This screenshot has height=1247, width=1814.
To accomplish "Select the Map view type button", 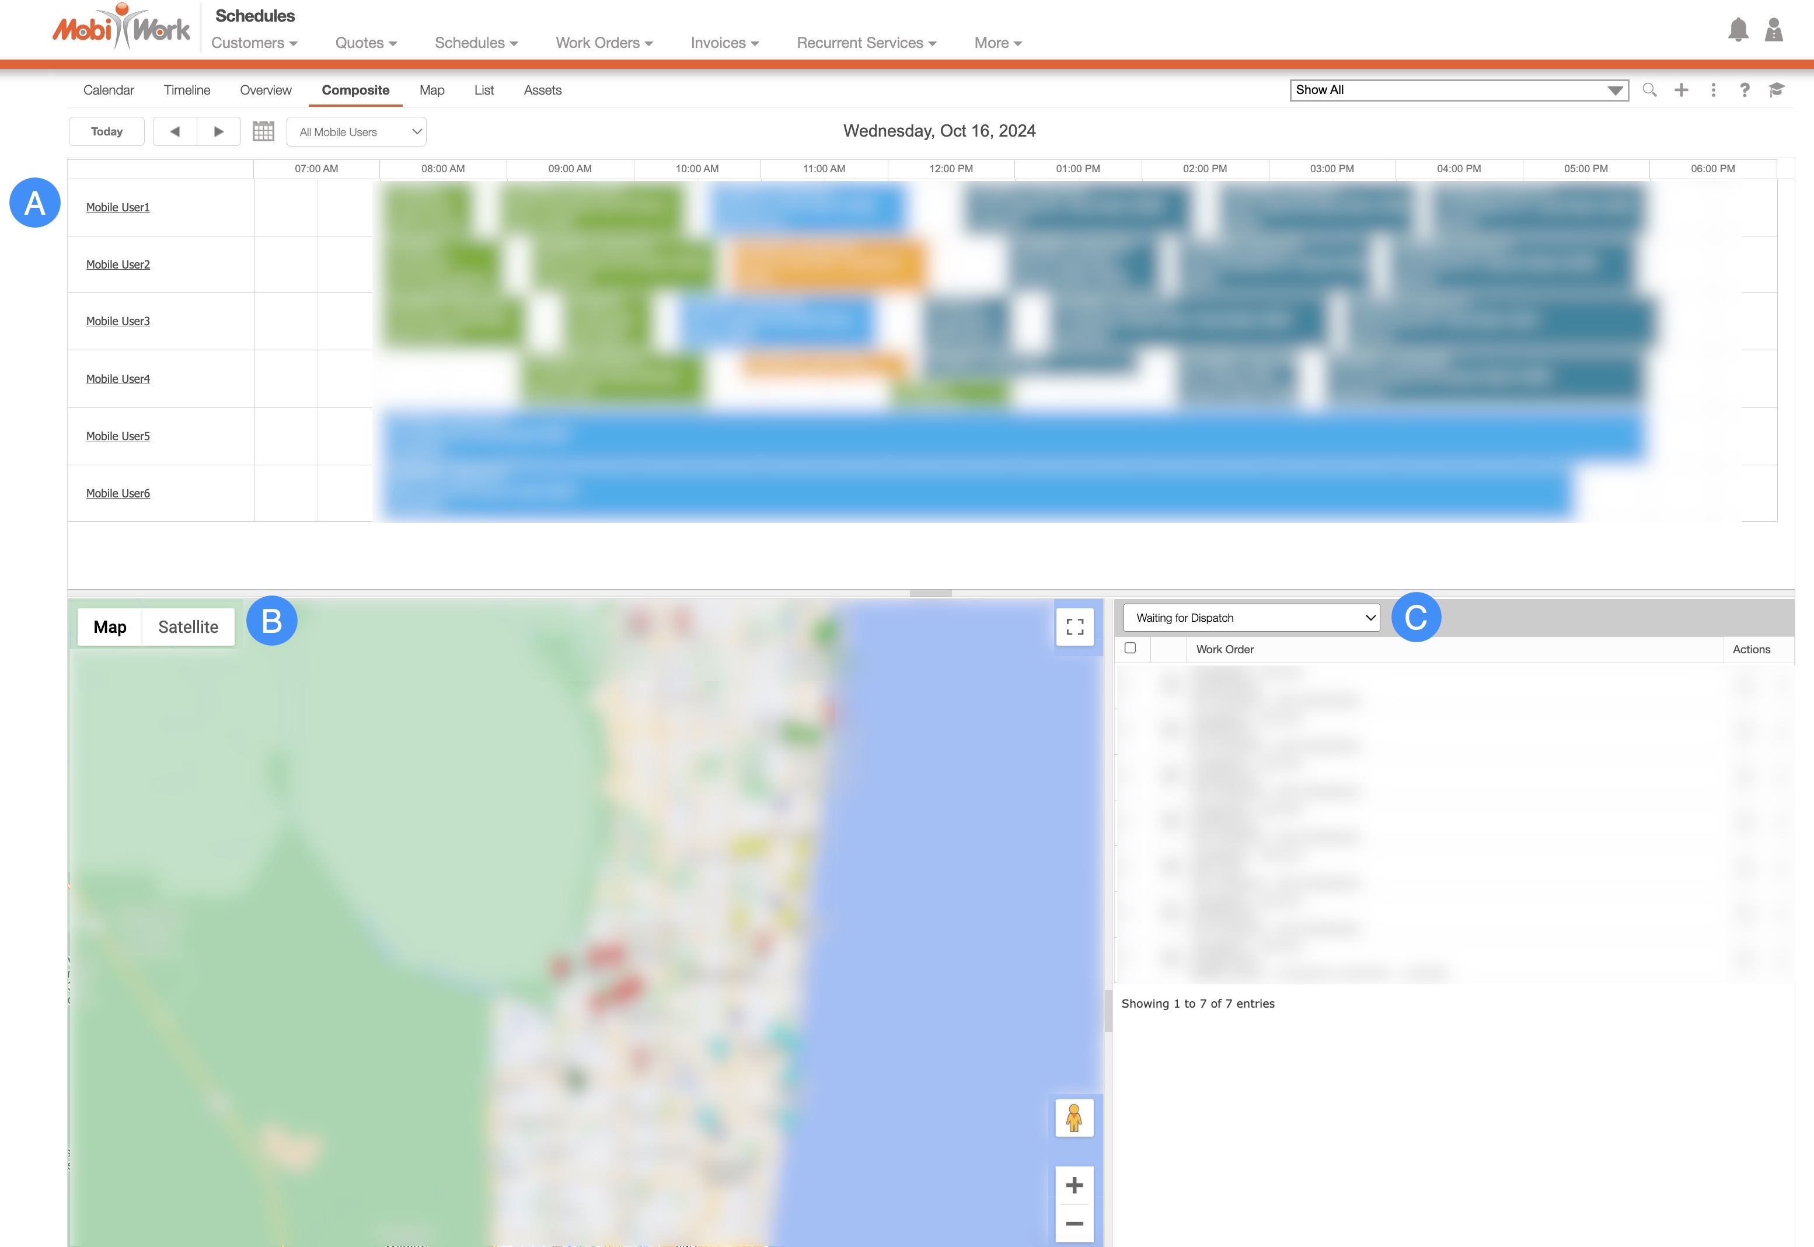I will (110, 626).
